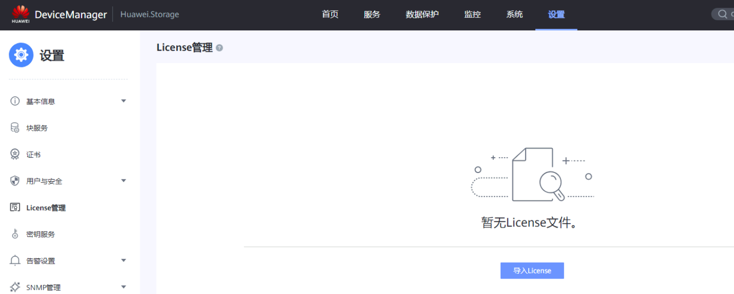Click the SNMP管理 chip icon
This screenshot has height=294, width=734.
click(x=15, y=287)
